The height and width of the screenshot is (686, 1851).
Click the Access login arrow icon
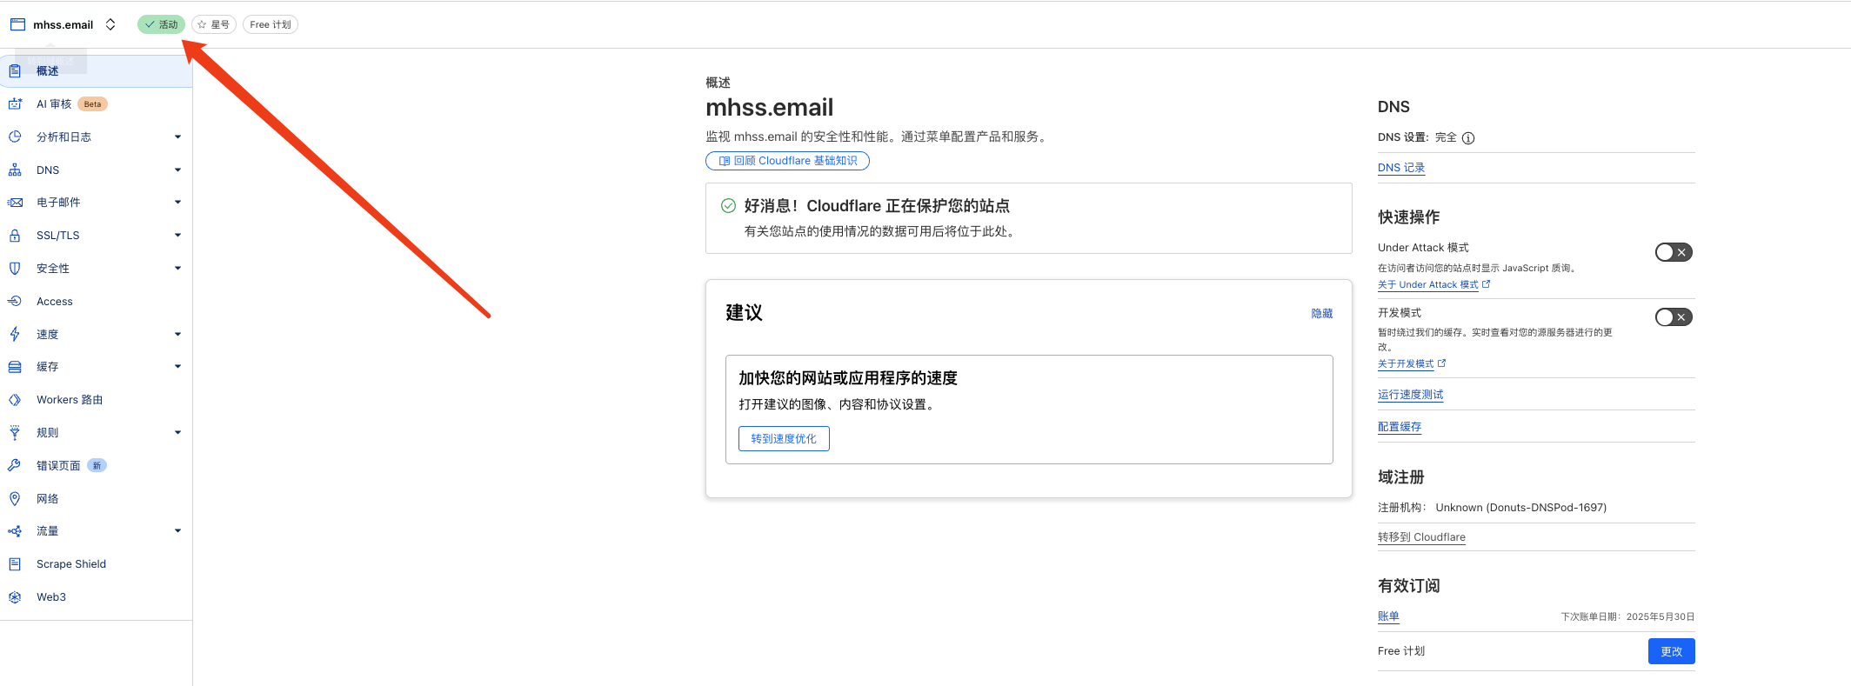(x=15, y=301)
